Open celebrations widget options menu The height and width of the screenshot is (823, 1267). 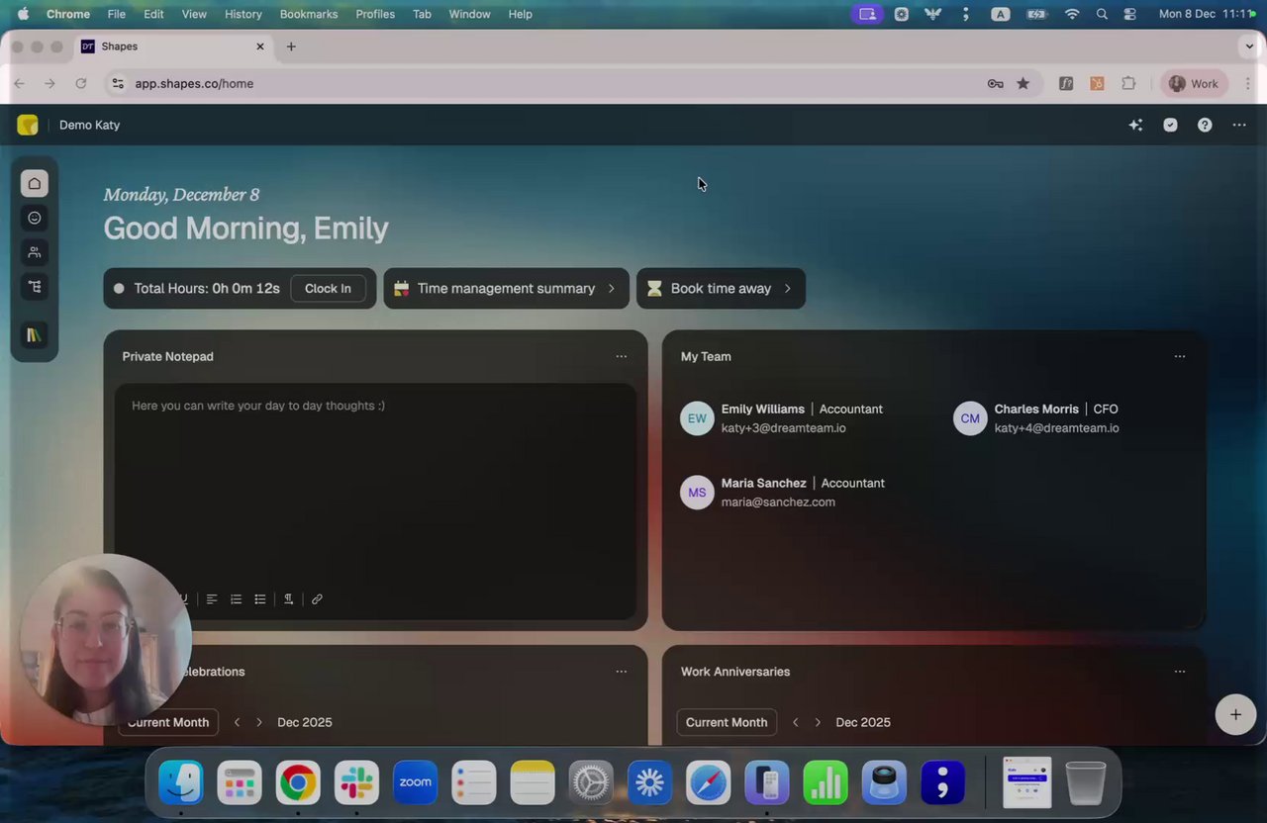621,672
